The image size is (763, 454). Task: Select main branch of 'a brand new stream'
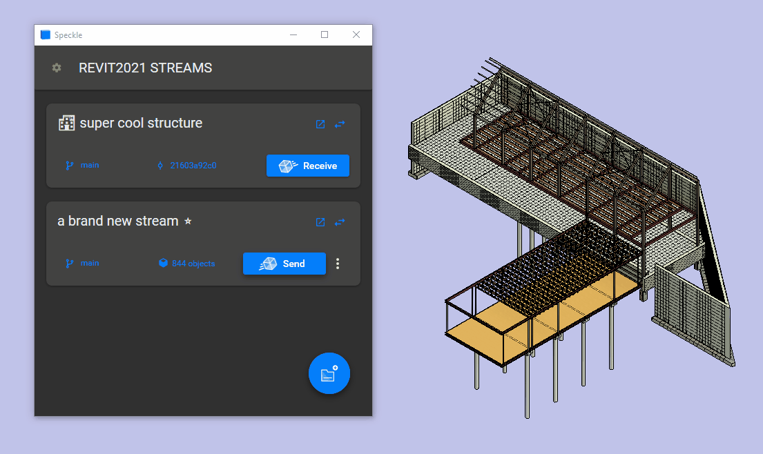pos(82,263)
